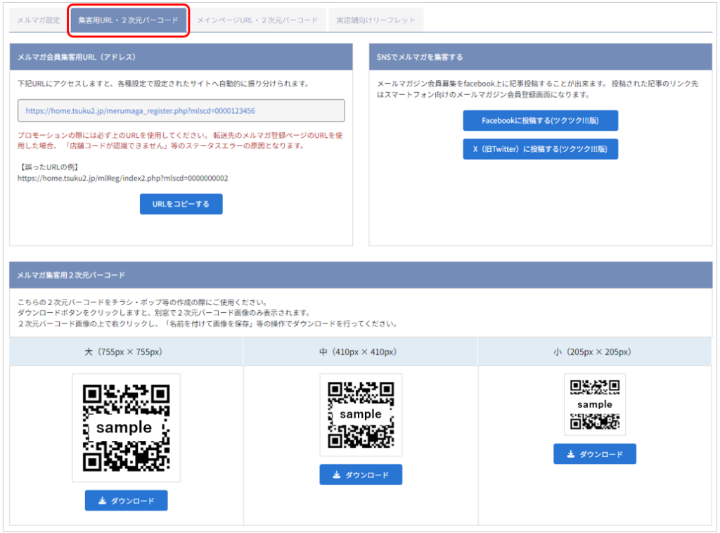This screenshot has height=533, width=720.
Task: Click download icon on medium barcode button
Action: [337, 475]
